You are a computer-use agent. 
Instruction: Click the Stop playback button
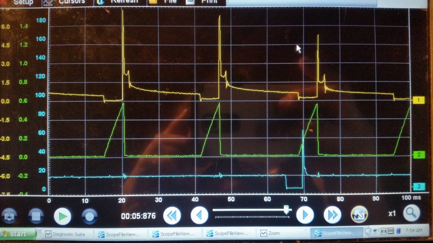point(36,215)
